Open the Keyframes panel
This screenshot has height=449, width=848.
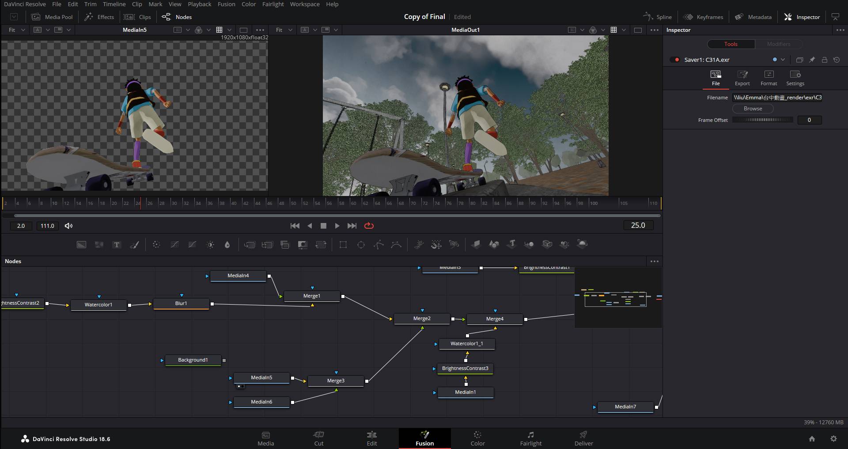point(704,17)
